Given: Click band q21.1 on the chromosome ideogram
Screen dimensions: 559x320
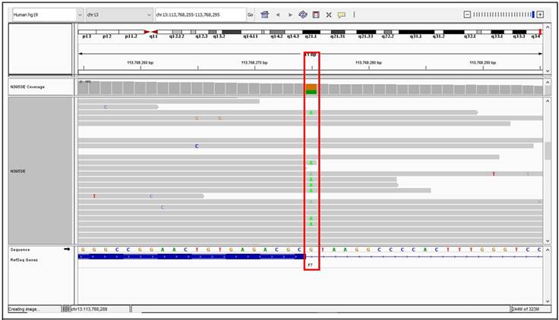Looking at the screenshot, I should 311,36.
